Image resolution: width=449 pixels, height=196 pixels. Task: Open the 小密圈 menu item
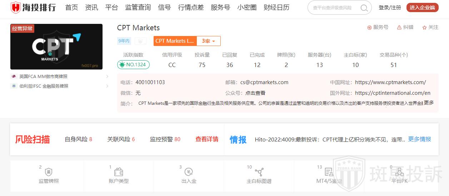click(247, 7)
